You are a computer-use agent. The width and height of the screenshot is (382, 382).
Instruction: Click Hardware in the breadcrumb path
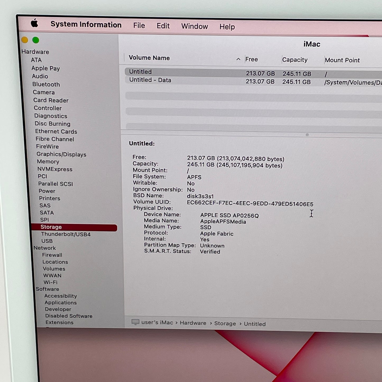[x=193, y=323]
